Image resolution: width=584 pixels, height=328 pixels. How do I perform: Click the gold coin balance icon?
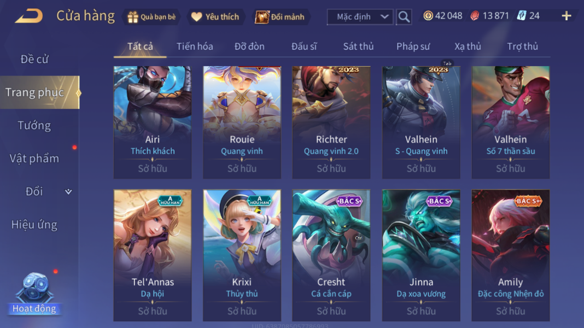point(428,16)
